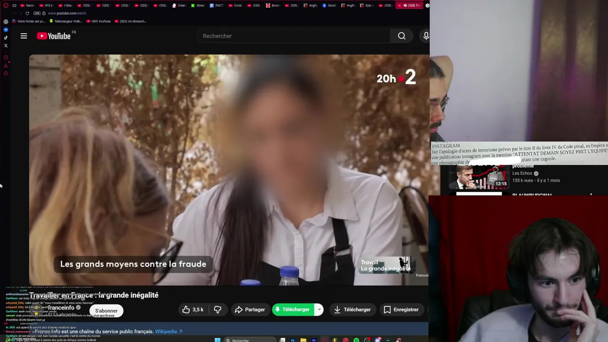
Task: Toggle the VPN badge in address bar
Action: (37, 13)
